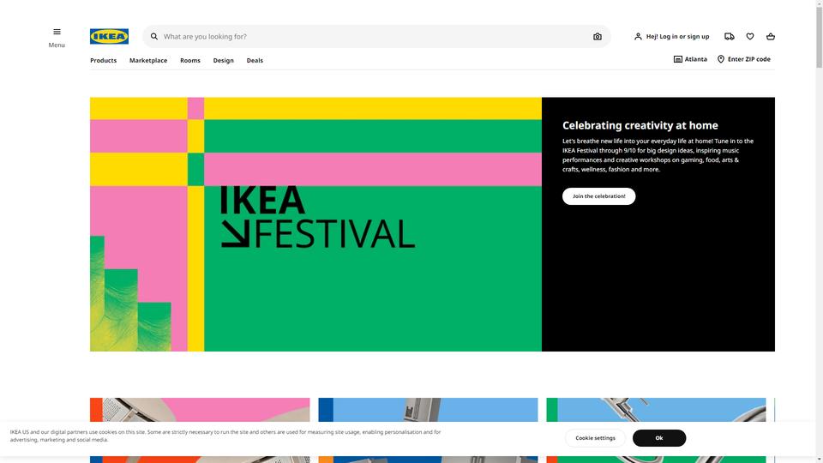
Task: Click the IKEA Festival banner image
Action: tap(315, 224)
